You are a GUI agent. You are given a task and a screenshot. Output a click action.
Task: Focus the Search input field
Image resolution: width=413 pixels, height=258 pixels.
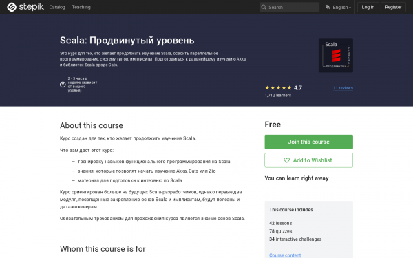[x=289, y=7]
